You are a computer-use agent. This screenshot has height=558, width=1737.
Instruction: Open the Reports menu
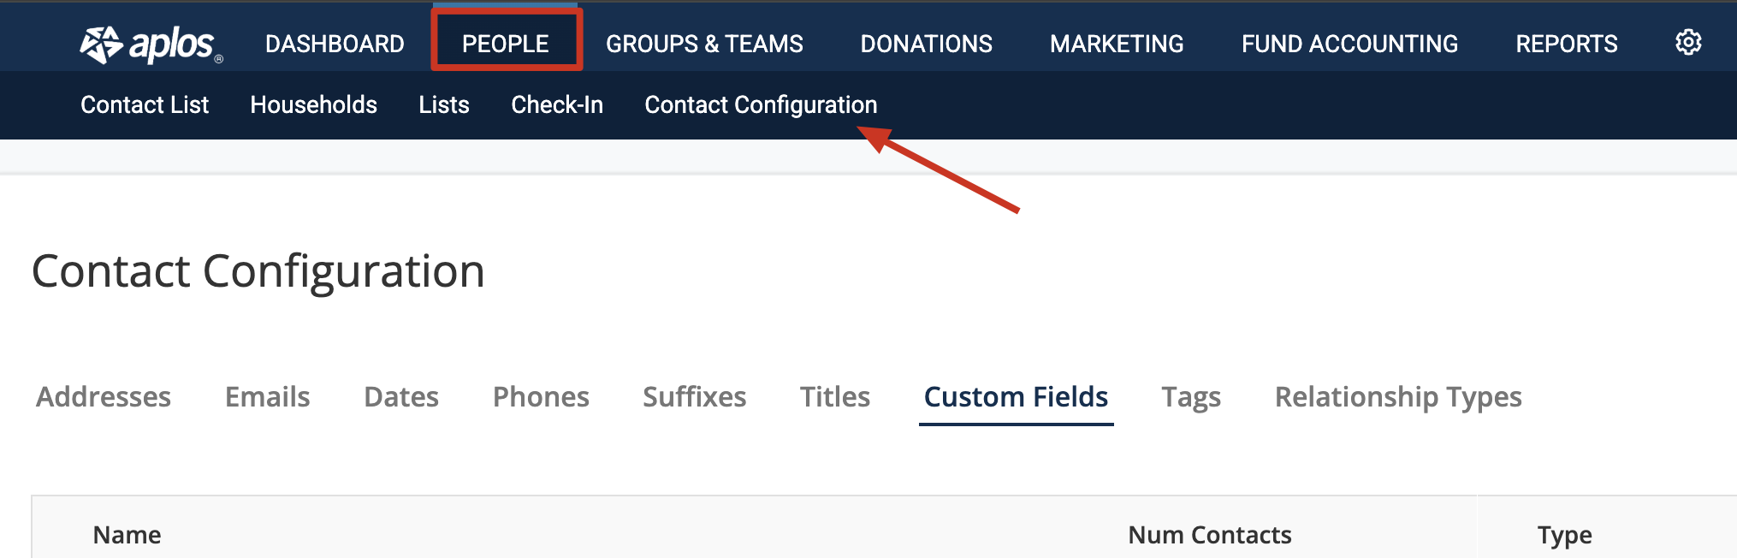click(1567, 44)
